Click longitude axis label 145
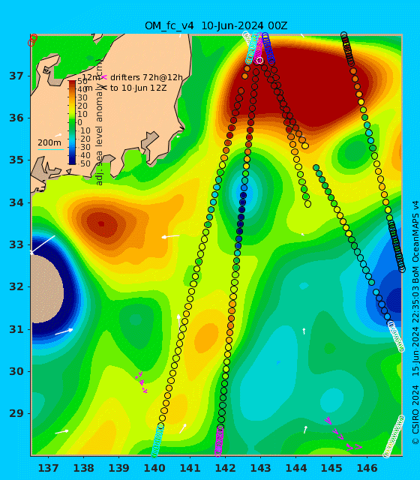 click(x=331, y=468)
